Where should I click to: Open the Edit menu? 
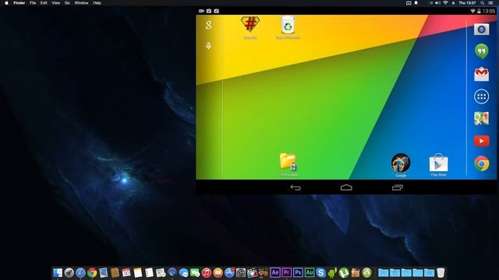44,3
